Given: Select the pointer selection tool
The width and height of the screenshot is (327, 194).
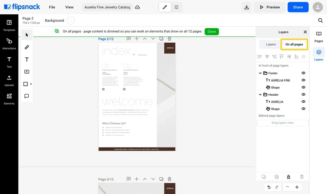Looking at the screenshot, I should pyautogui.click(x=27, y=35).
